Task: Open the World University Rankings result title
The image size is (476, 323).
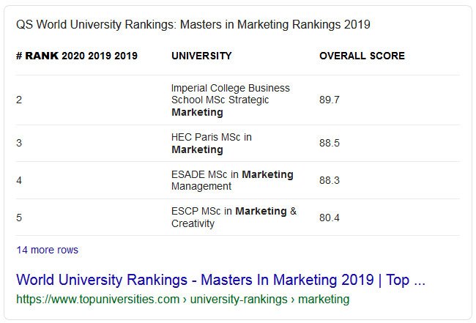Action: pos(220,280)
